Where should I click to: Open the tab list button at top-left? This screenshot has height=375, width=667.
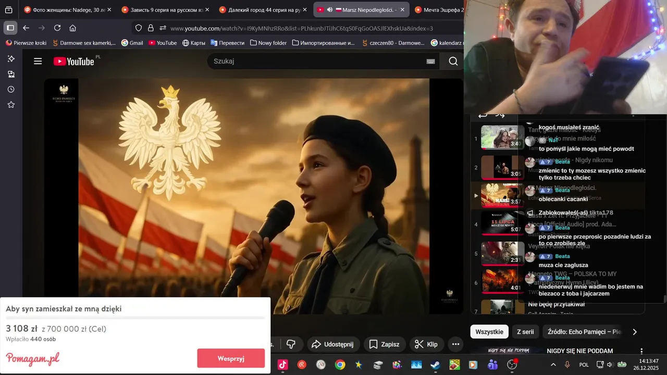tap(9, 10)
